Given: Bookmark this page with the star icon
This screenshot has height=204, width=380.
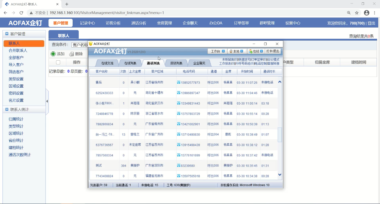Looking at the screenshot, I should [x=357, y=13].
